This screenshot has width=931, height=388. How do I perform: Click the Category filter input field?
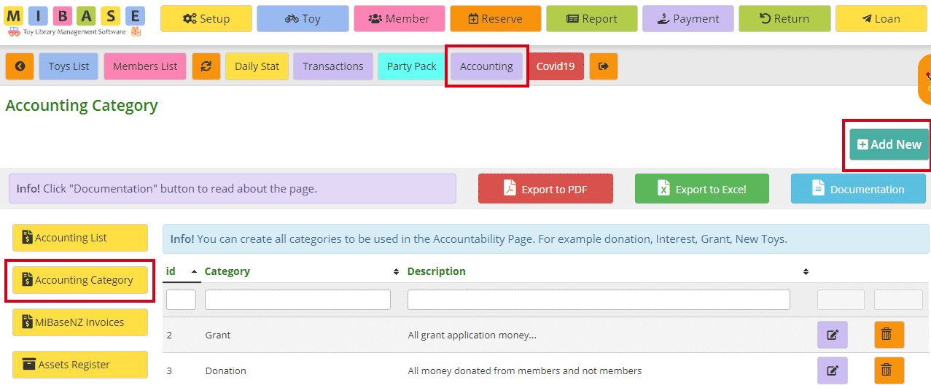(x=297, y=300)
